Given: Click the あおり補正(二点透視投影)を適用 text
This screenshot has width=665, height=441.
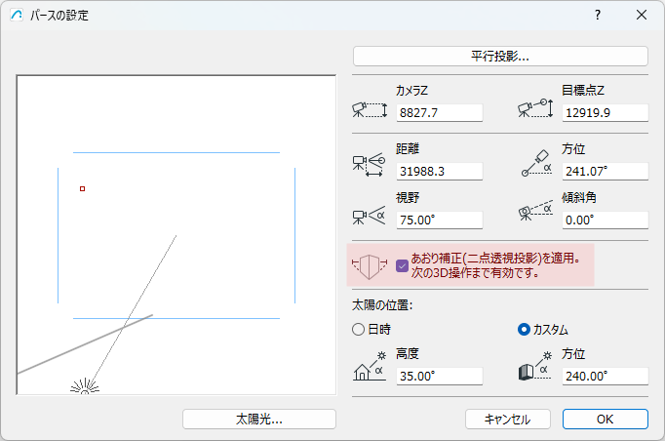Looking at the screenshot, I should (495, 259).
